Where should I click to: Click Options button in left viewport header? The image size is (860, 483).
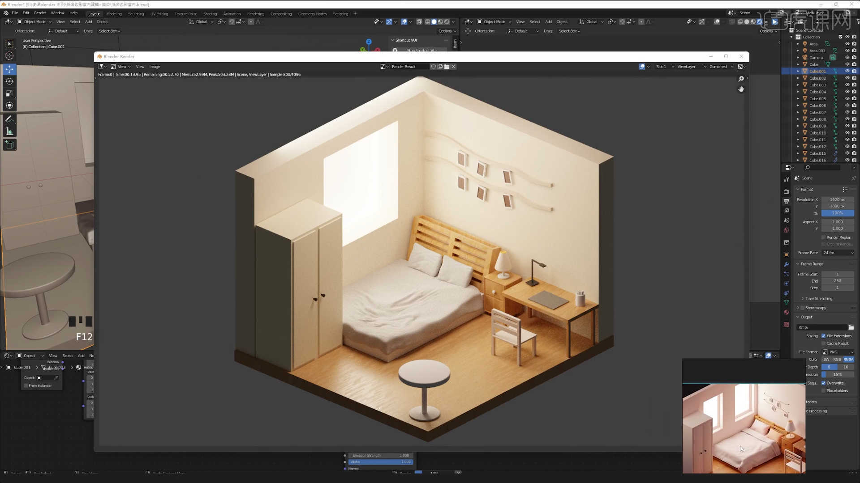pyautogui.click(x=447, y=31)
